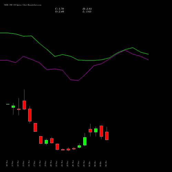
Task: Click the 18 Nov date label
Action: [x=40, y=163]
